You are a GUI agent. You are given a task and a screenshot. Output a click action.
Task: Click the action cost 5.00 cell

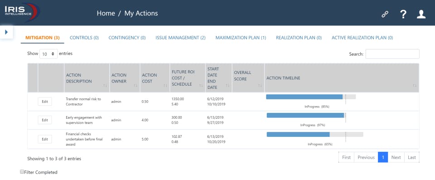pos(145,139)
